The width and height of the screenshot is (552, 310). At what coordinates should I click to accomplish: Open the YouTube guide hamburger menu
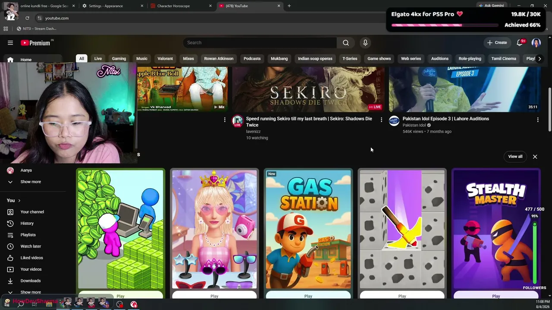pyautogui.click(x=10, y=43)
